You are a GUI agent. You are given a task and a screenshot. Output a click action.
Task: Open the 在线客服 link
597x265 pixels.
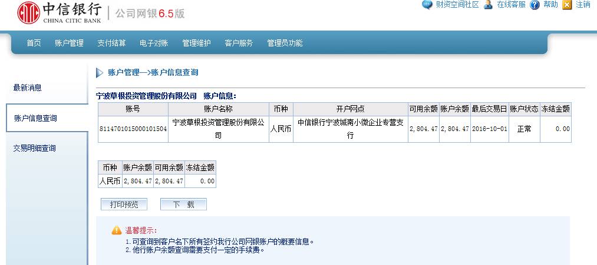511,5
